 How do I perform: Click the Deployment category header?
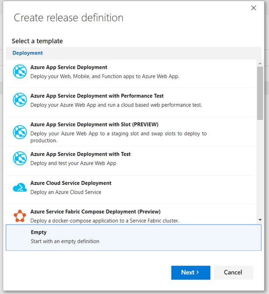(x=27, y=53)
